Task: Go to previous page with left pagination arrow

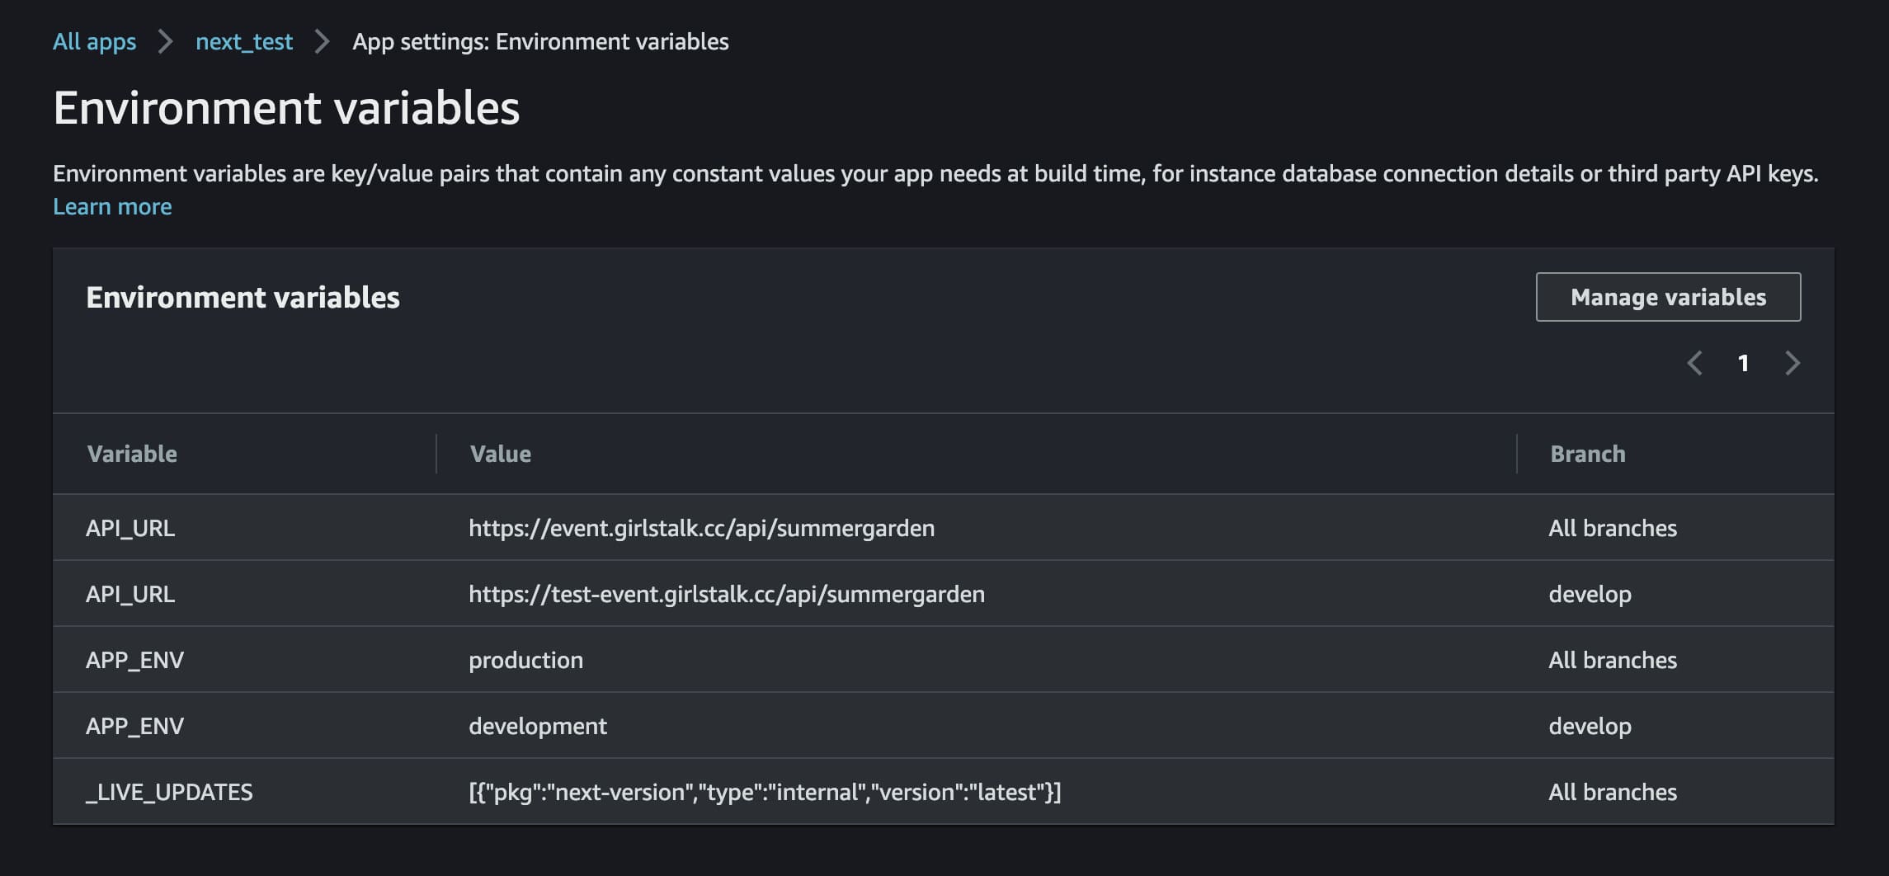Action: [1695, 363]
